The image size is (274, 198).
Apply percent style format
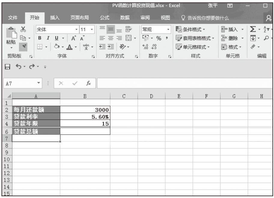[x=158, y=38]
